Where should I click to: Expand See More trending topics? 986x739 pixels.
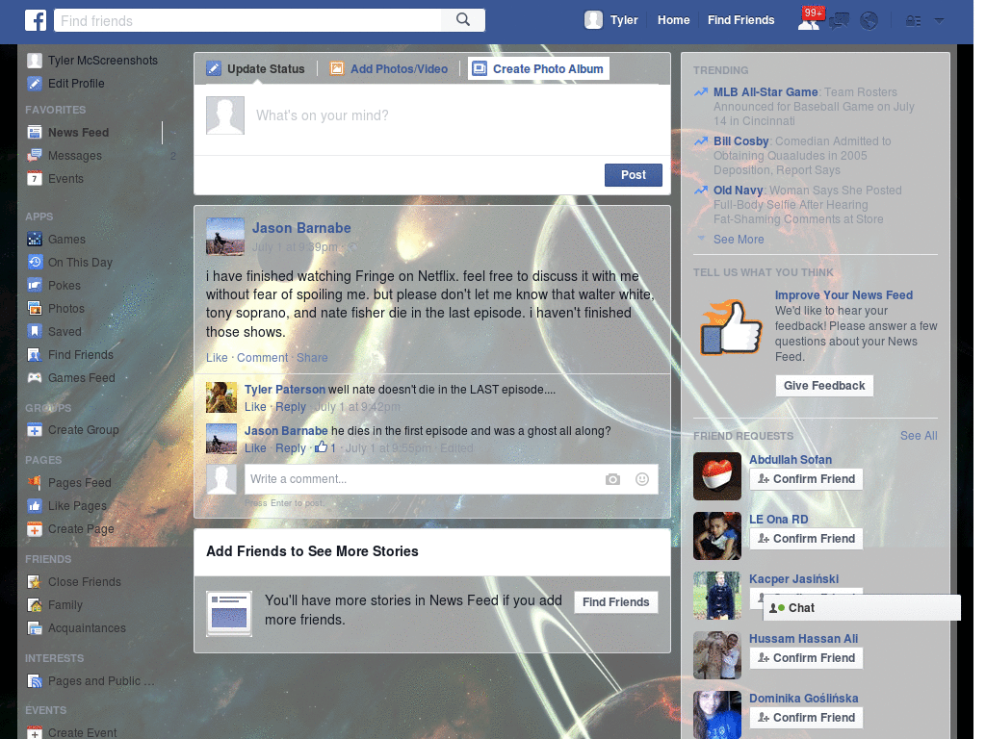739,239
